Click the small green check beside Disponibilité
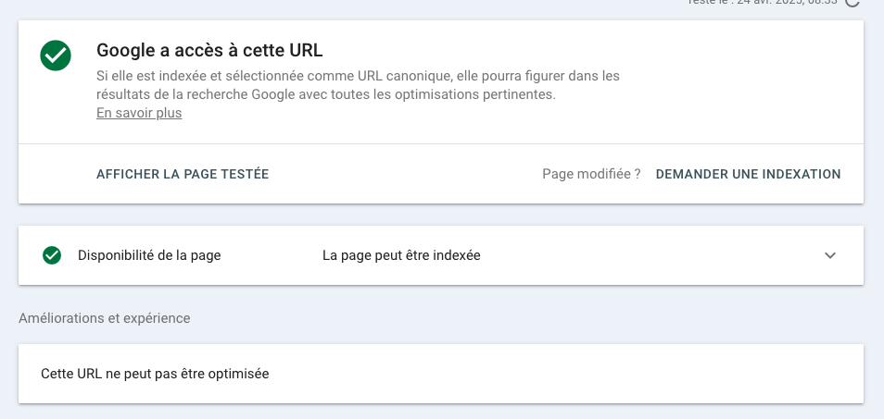Screen dimensions: 884x419 click(52, 255)
